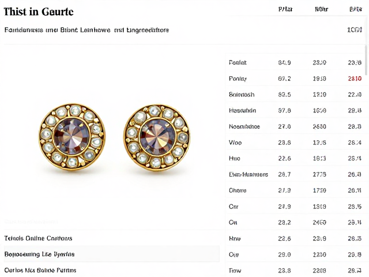Screen dimensions: 369x277
Task: Select the Pontay table row
Action: (295, 78)
